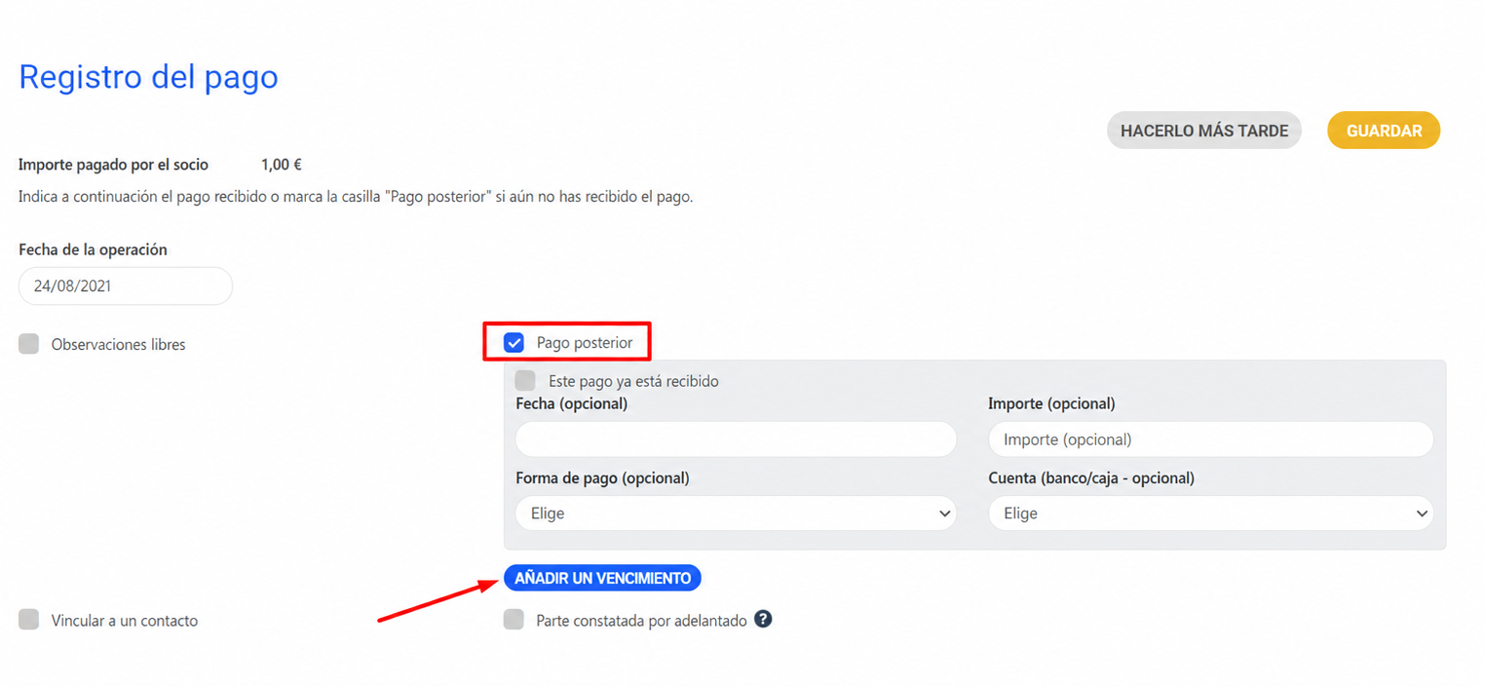The image size is (1485, 686).
Task: Click the Fecha de la operación label
Action: [93, 249]
